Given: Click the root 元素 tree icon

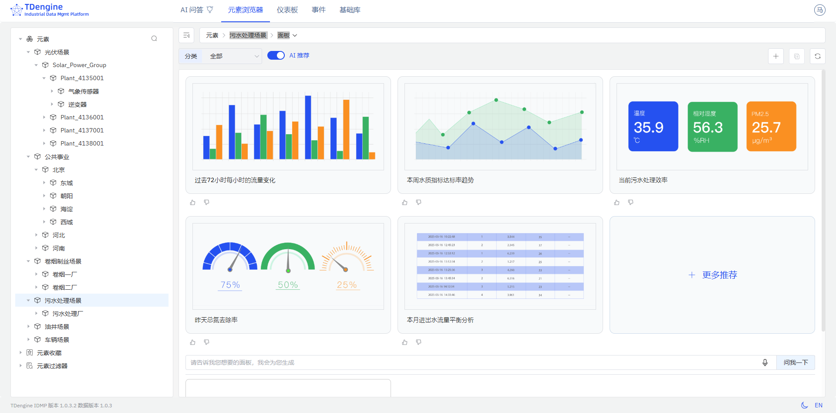Looking at the screenshot, I should 30,39.
